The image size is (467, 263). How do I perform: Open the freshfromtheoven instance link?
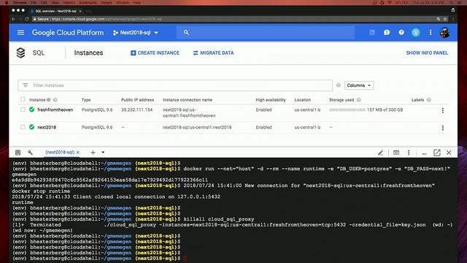[x=55, y=110]
